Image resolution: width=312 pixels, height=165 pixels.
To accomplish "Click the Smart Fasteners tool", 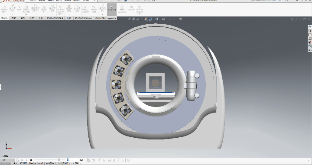I will coord(44,10).
